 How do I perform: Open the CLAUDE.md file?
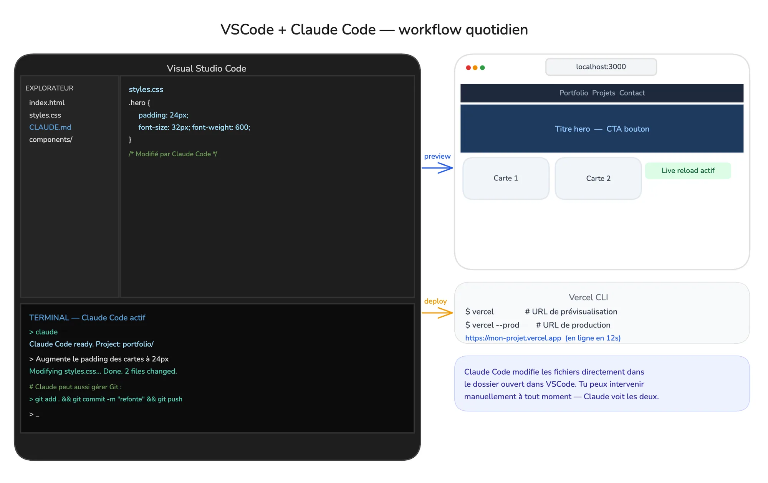pos(50,127)
